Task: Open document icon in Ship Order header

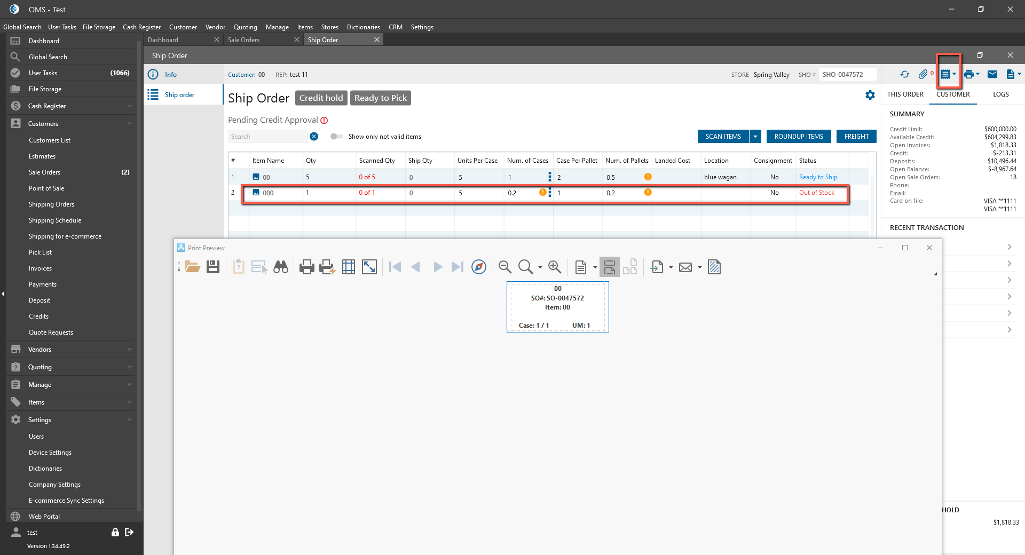Action: [x=1010, y=75]
